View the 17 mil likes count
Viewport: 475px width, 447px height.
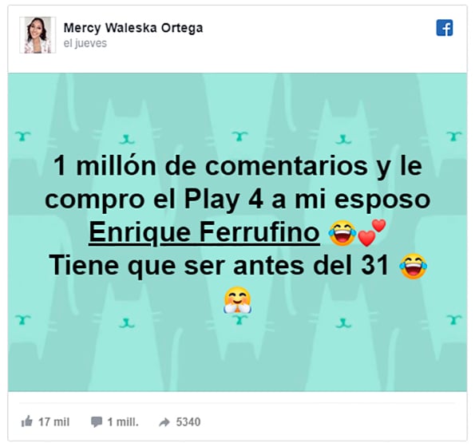54,422
